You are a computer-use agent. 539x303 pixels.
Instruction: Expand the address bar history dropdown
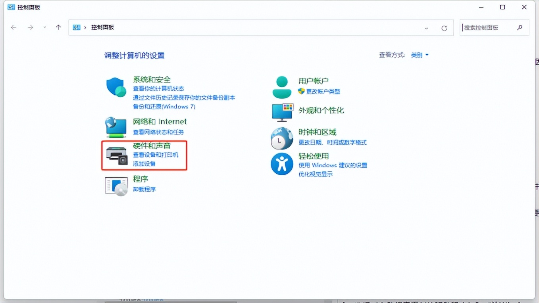426,28
